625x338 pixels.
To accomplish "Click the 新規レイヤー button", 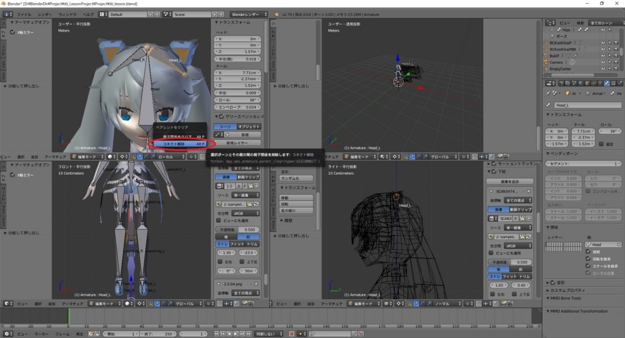I will point(237,143).
